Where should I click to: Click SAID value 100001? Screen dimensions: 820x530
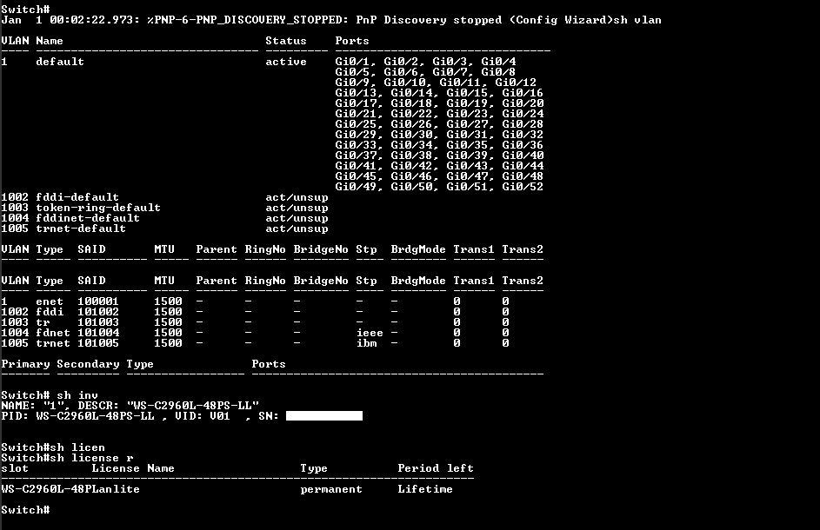coord(98,301)
